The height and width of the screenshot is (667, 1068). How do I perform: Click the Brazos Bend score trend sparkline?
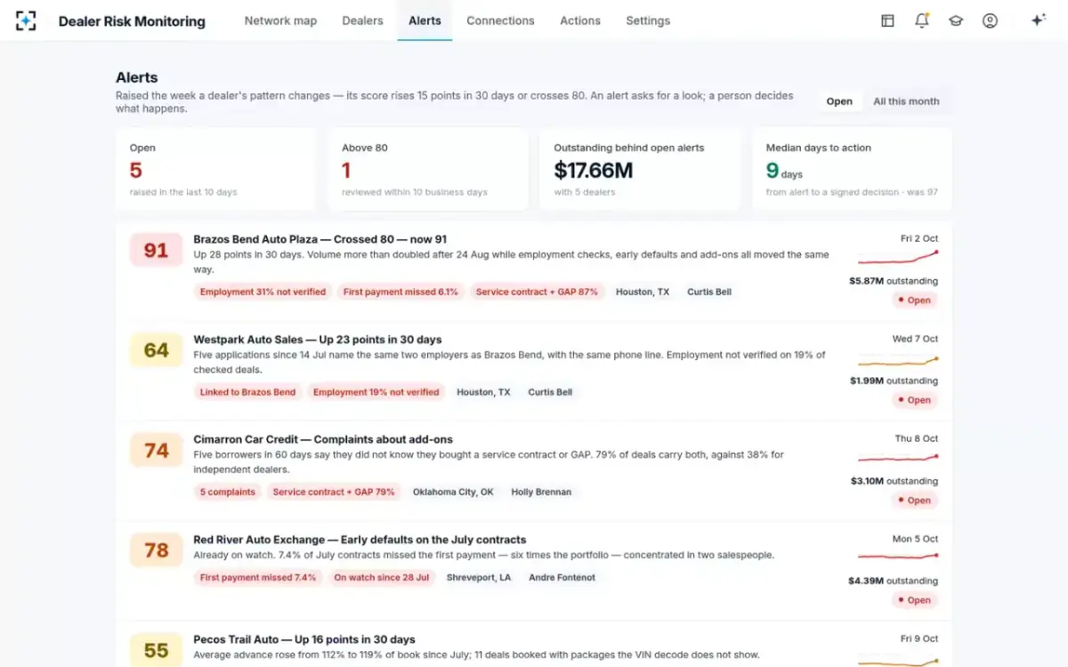[x=898, y=258]
